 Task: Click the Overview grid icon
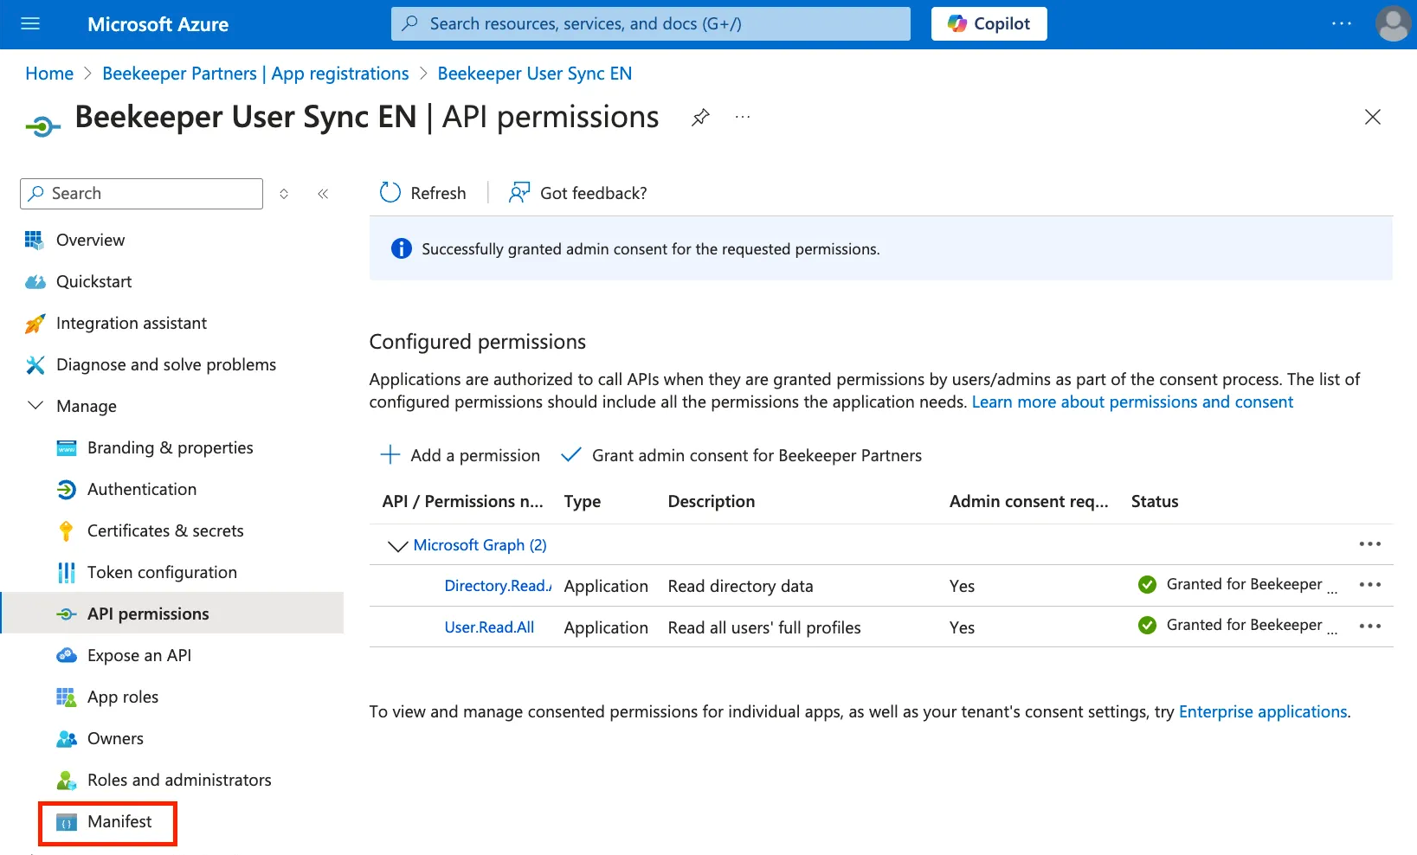35,241
